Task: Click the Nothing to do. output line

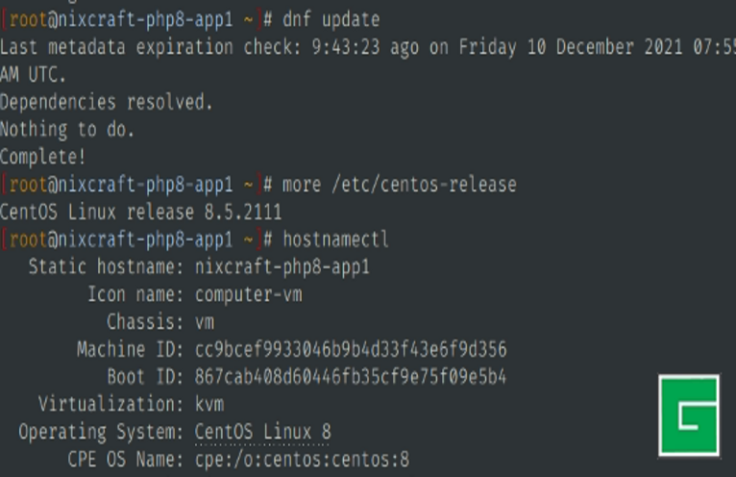Action: 67,129
